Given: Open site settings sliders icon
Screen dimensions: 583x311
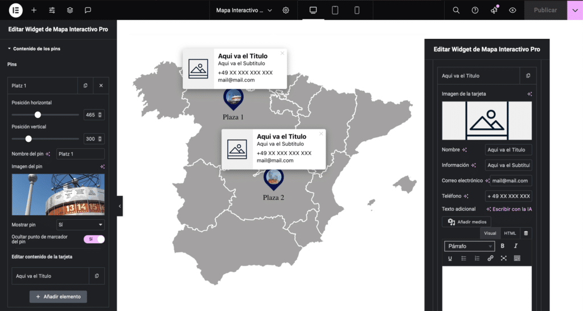Looking at the screenshot, I should click(x=52, y=10).
